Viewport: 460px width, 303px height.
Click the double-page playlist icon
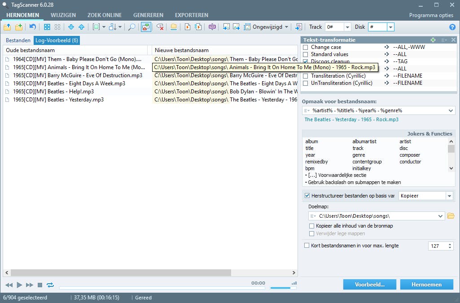coord(198,27)
